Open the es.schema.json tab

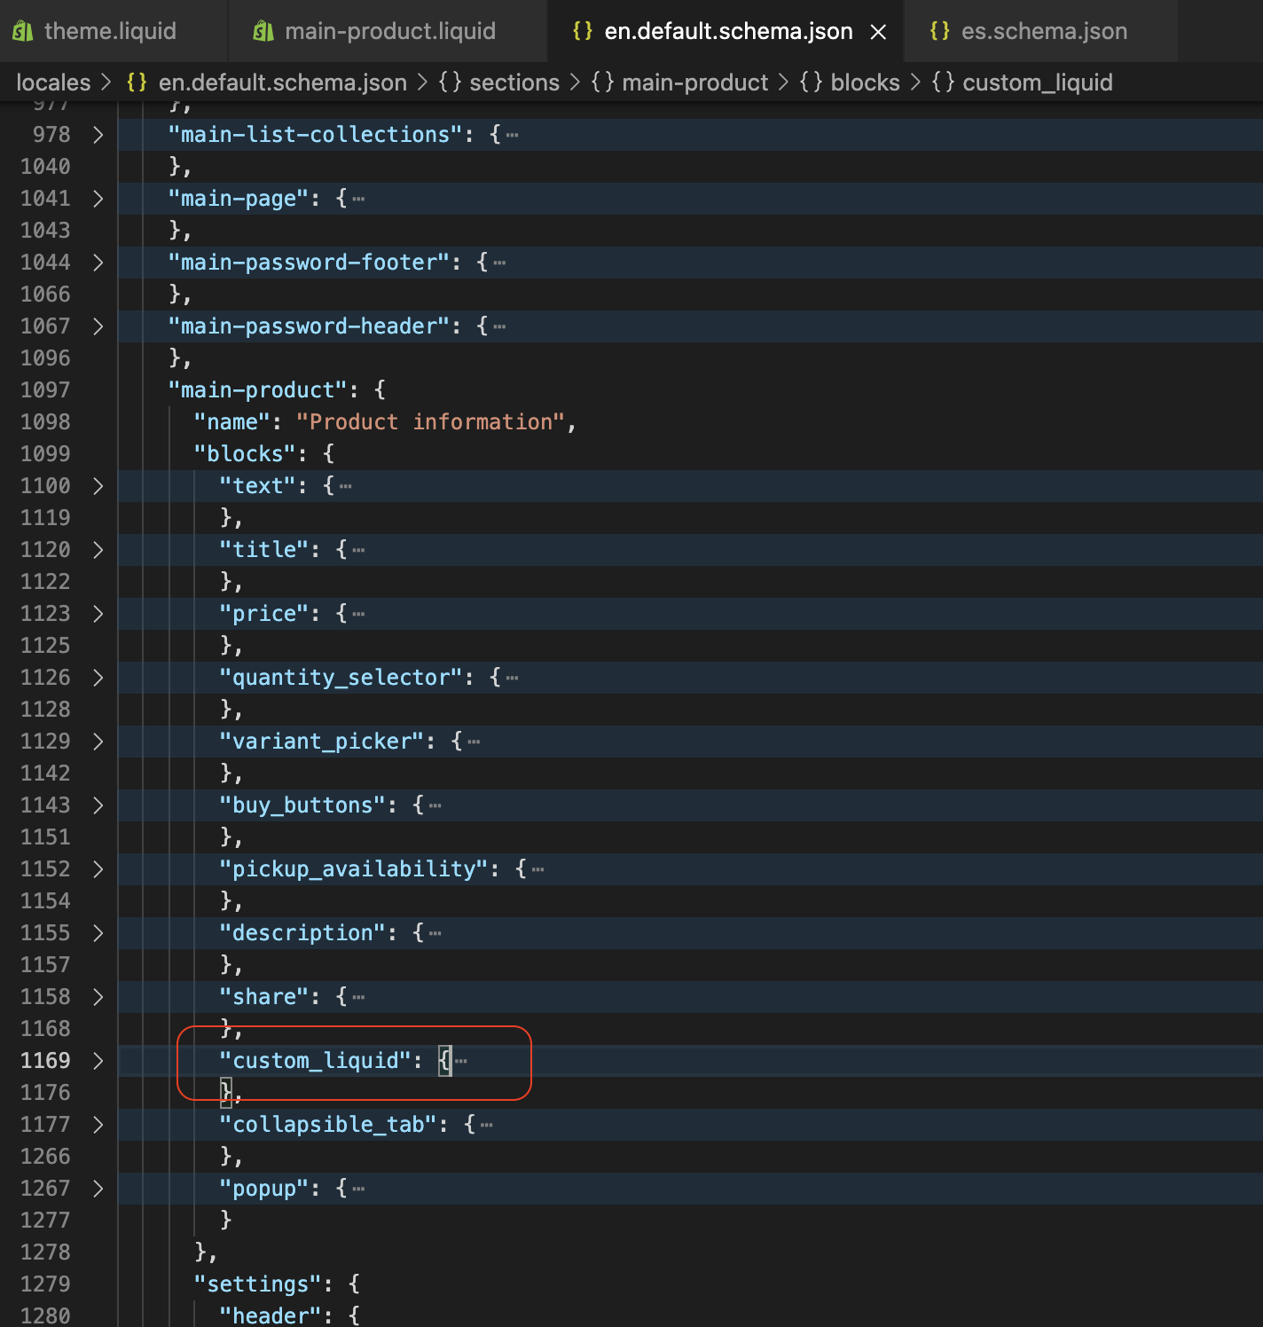1043,31
